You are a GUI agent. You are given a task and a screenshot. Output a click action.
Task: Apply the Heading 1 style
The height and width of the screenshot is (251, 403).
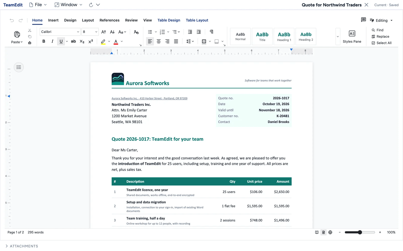pyautogui.click(x=284, y=37)
